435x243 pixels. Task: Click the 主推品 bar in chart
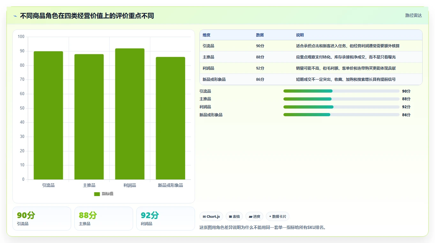click(89, 117)
